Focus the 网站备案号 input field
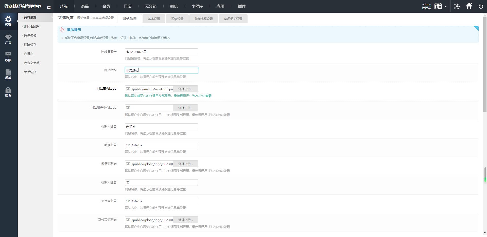The image size is (487, 237). (x=162, y=52)
